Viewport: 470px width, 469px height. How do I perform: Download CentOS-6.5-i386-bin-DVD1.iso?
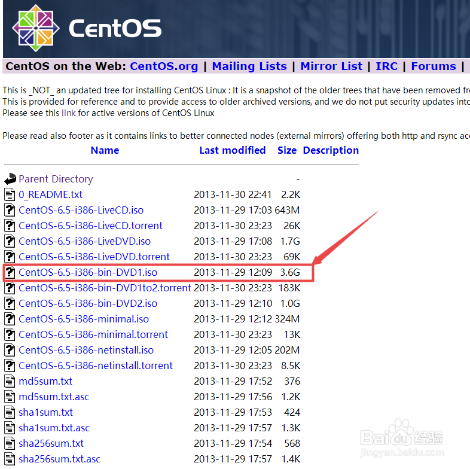pos(88,273)
